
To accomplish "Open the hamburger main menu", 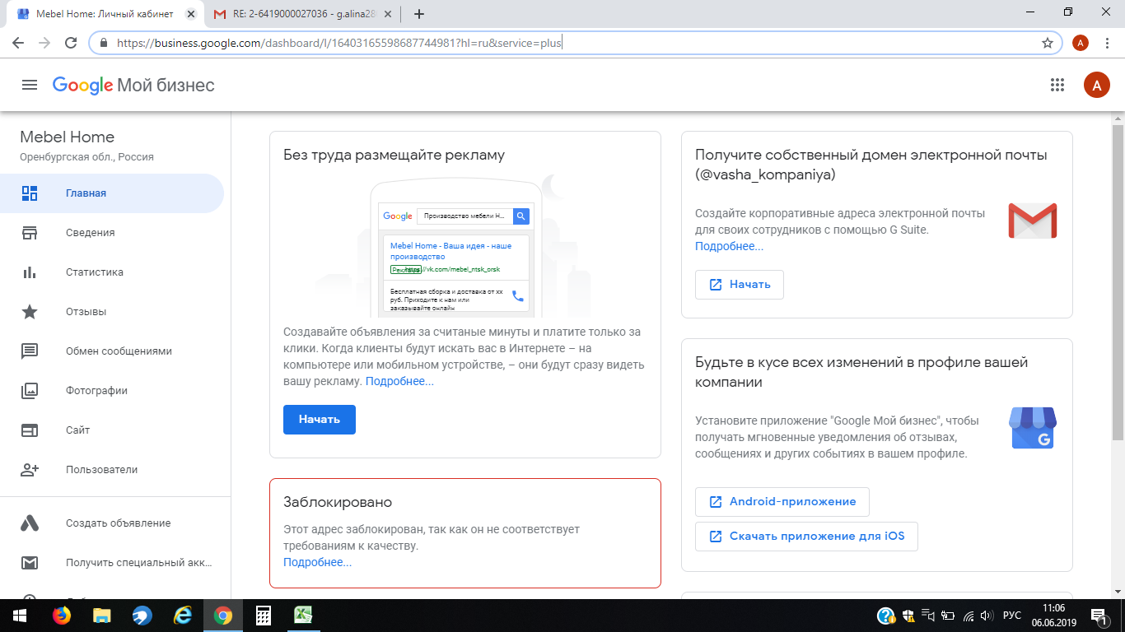I will (x=30, y=85).
